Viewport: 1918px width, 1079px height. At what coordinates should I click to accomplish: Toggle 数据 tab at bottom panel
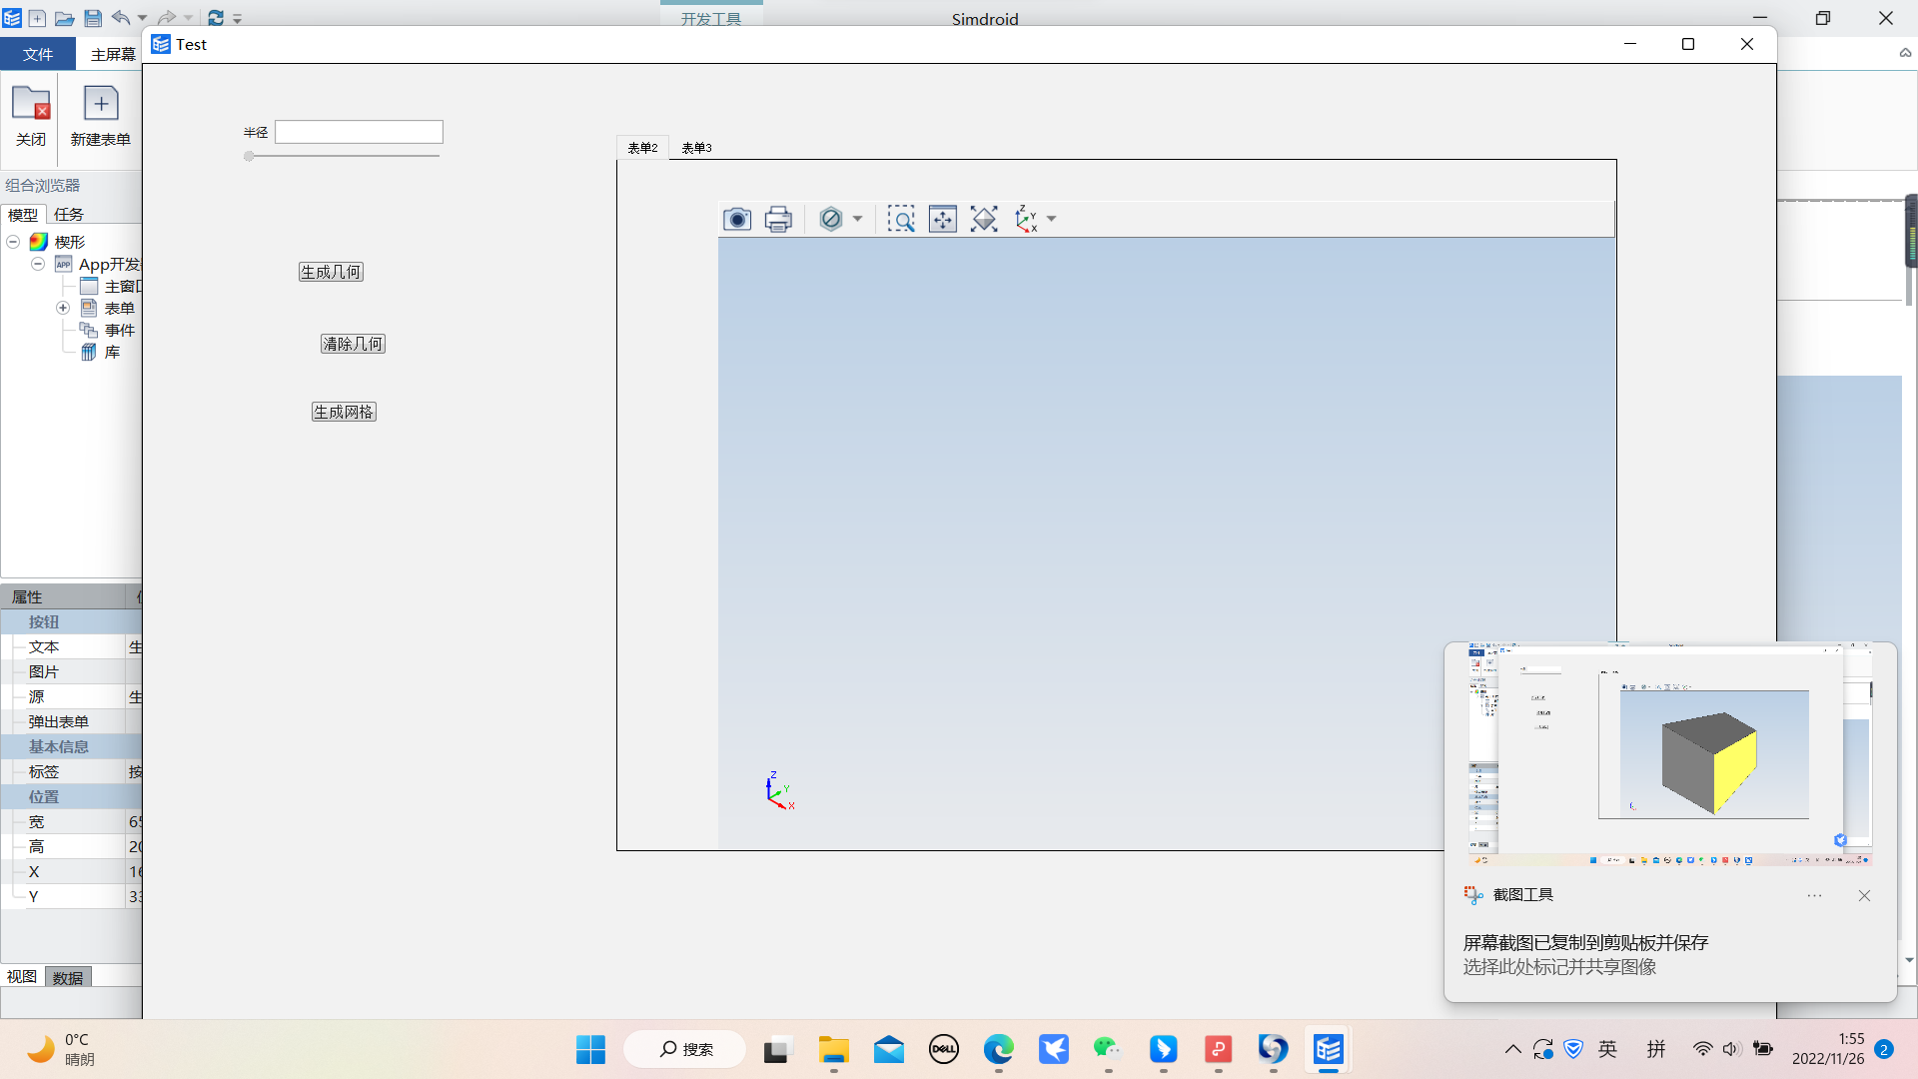click(67, 976)
